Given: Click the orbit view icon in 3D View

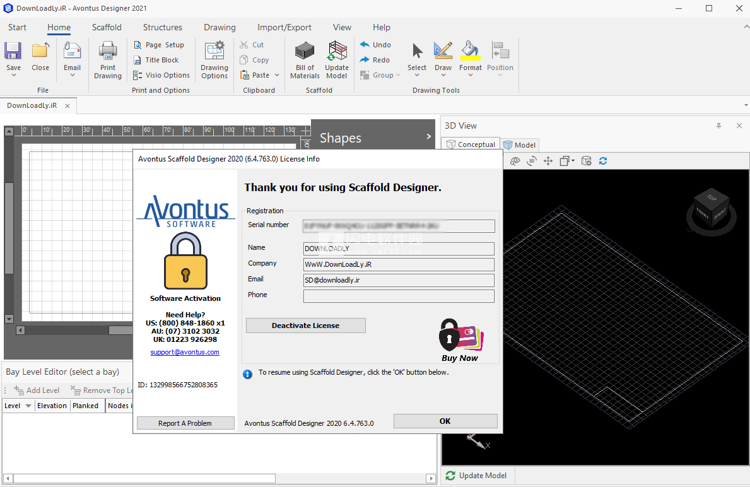Looking at the screenshot, I should coord(515,161).
